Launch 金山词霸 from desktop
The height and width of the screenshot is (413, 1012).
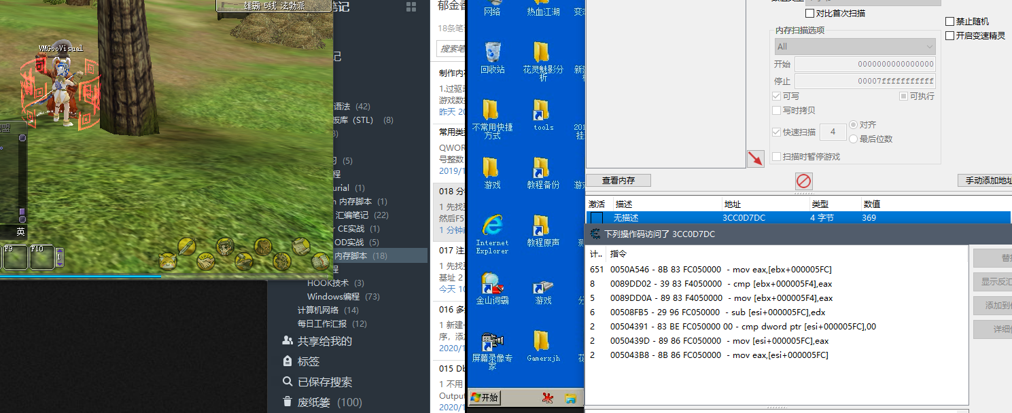[492, 288]
